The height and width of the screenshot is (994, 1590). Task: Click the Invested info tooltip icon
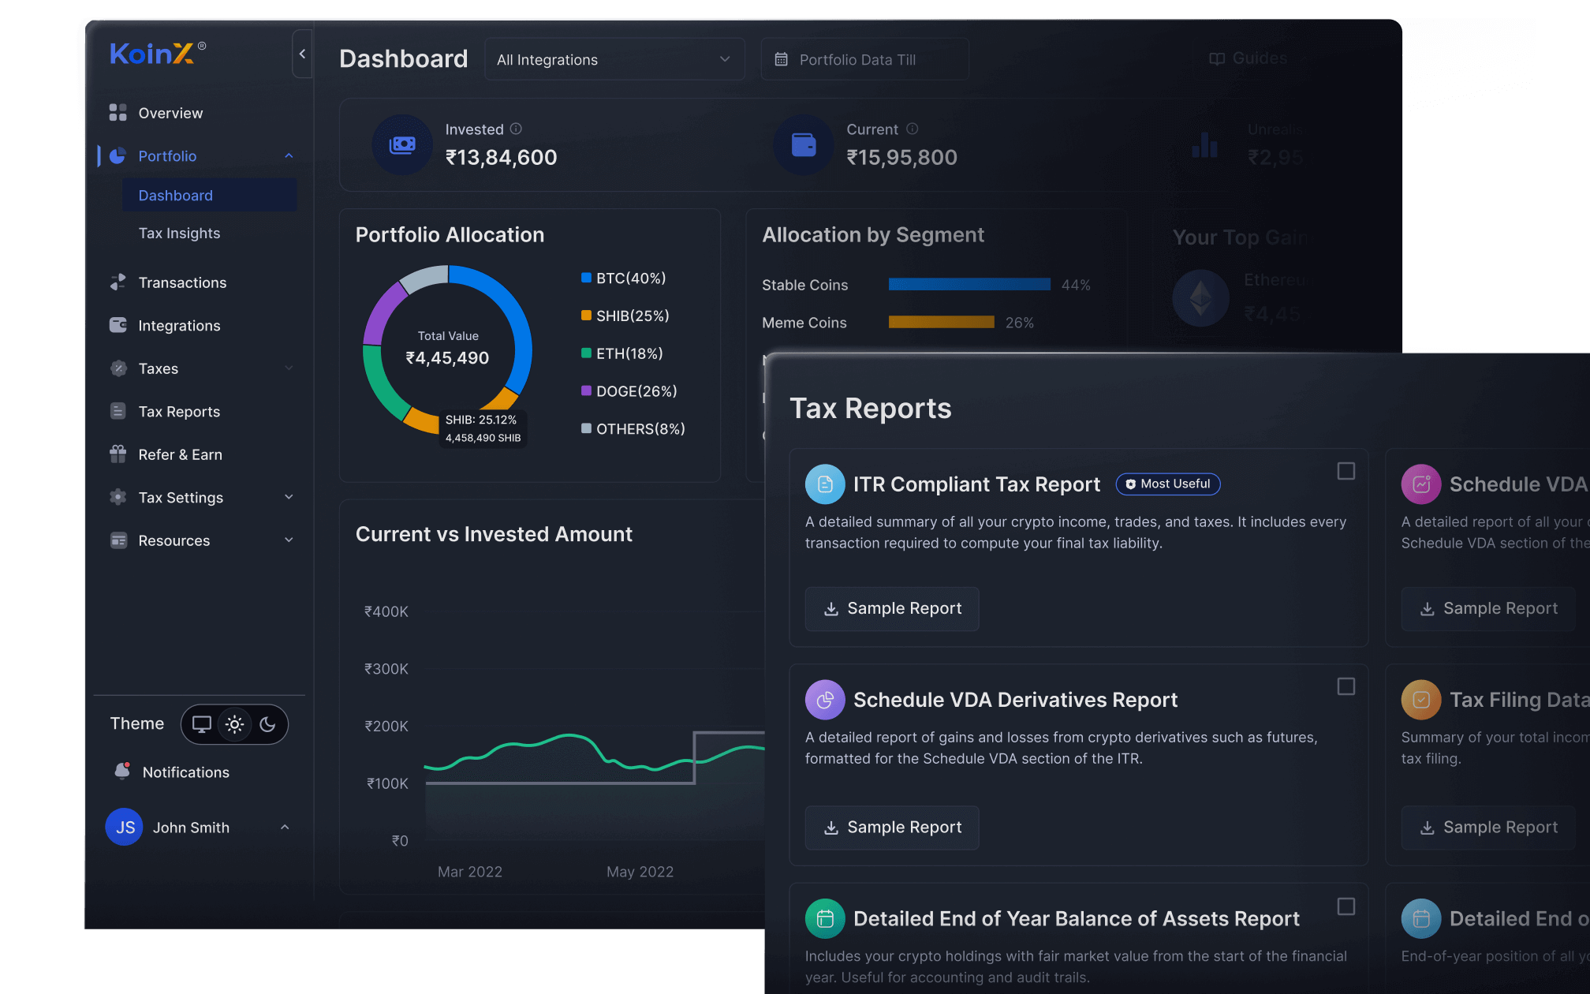[x=517, y=129]
